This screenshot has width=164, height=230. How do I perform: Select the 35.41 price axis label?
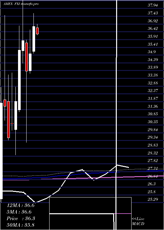153,44
